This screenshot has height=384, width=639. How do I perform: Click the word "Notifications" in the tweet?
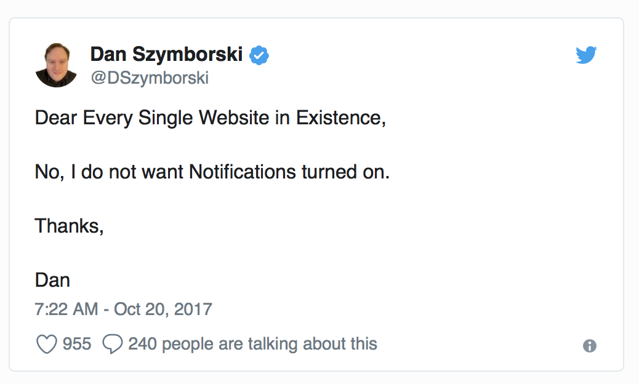tap(243, 172)
